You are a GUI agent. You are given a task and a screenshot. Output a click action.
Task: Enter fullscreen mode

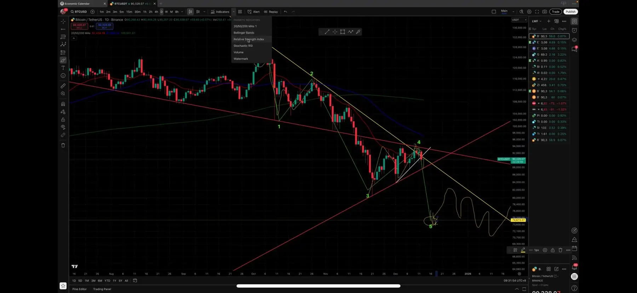coord(537,12)
